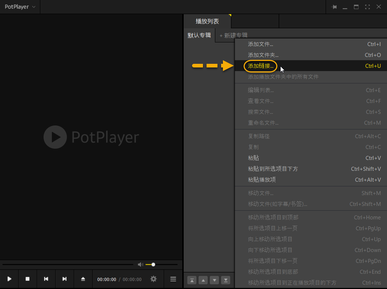Viewport: 387px width, 289px height.
Task: Move selected item to bottom of playlist
Action: click(225, 280)
